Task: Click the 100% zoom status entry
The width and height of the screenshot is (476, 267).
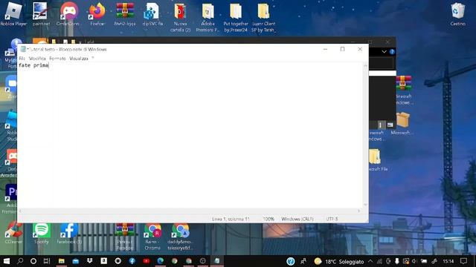Action: point(268,219)
